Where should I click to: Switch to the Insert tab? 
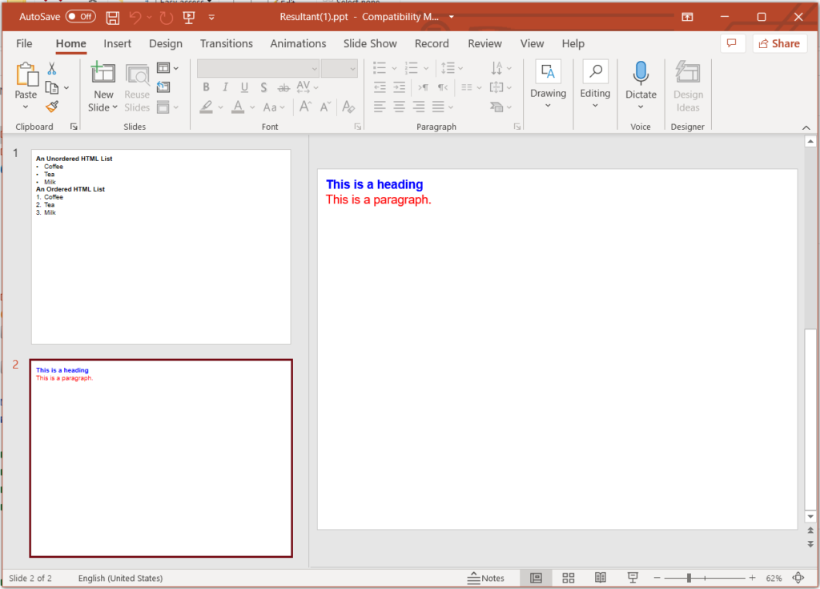[x=117, y=44]
